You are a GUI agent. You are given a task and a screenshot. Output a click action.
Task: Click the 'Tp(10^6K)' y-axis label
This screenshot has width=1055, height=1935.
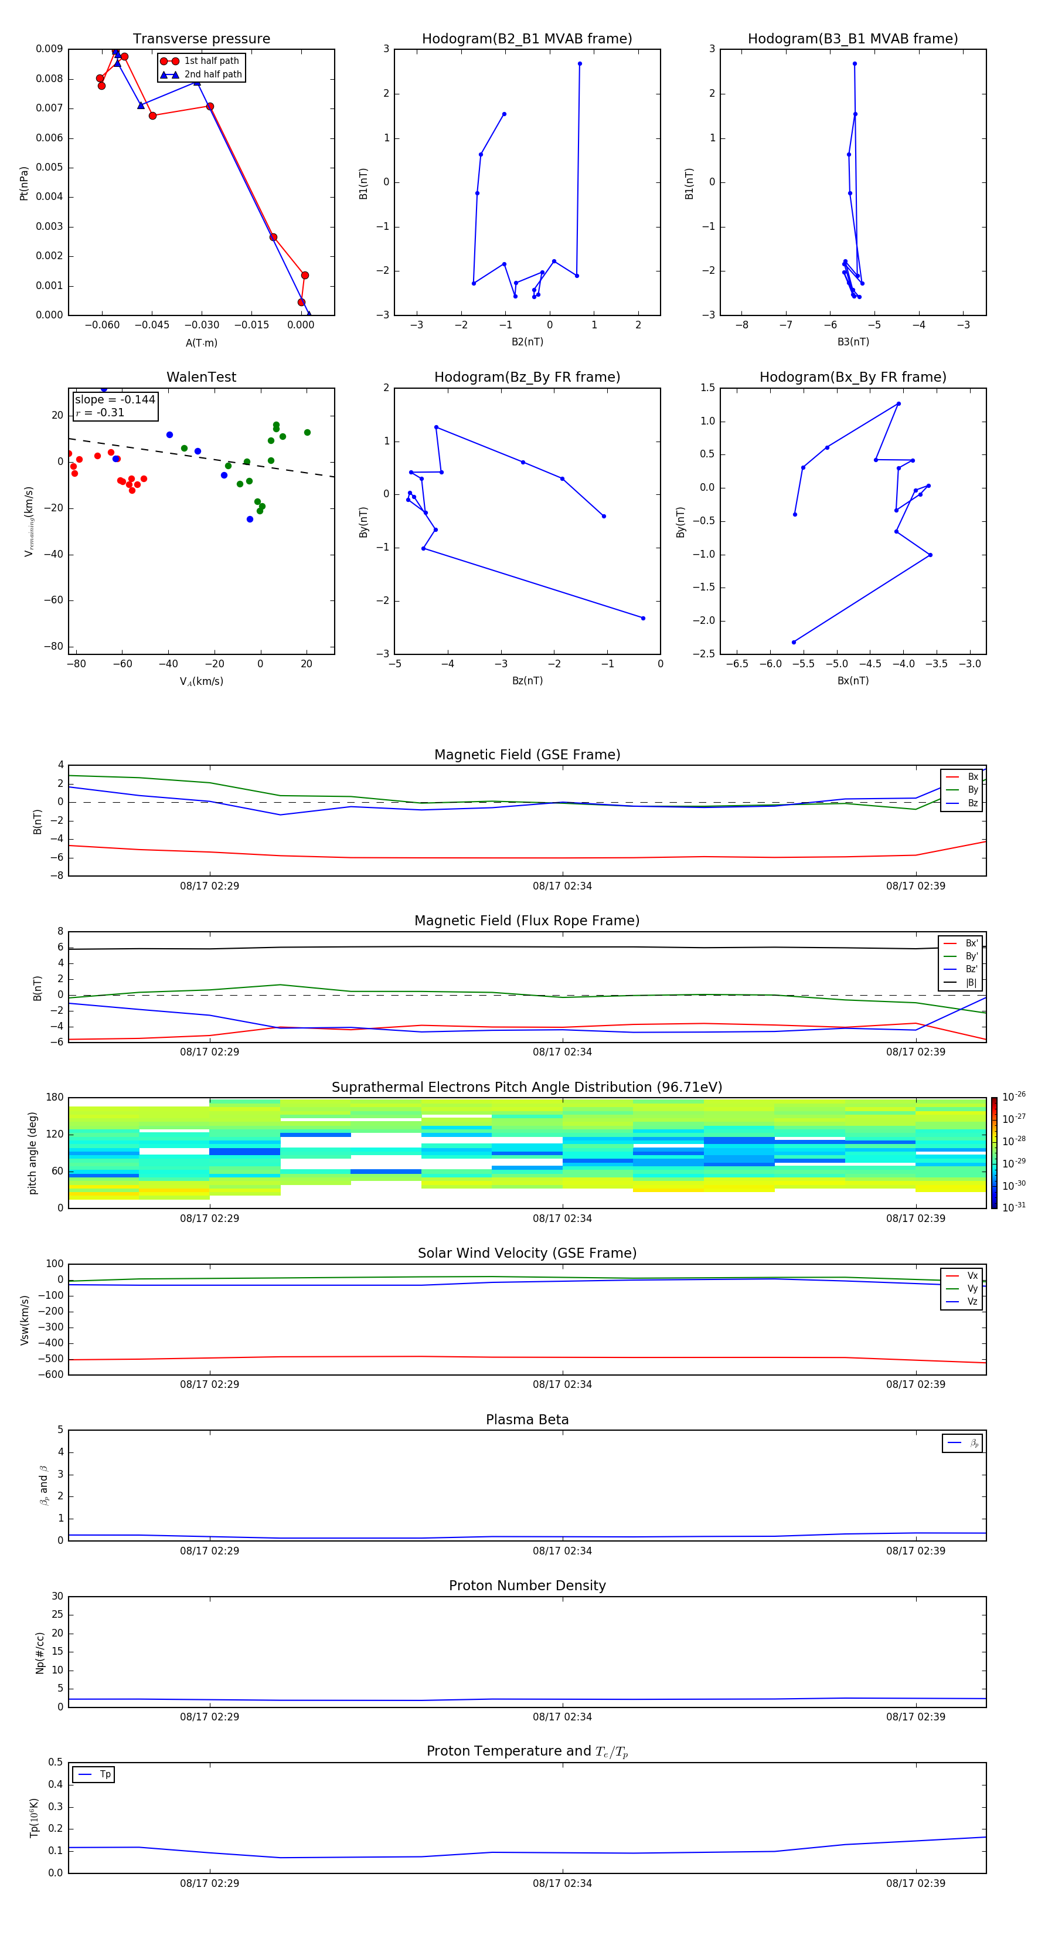34,1818
